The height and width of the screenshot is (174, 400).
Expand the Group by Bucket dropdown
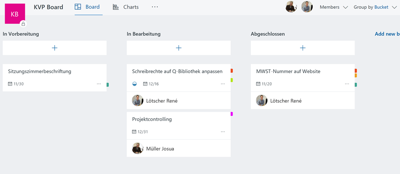[375, 7]
